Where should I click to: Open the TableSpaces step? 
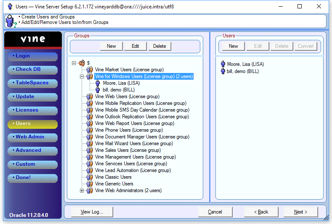32,83
